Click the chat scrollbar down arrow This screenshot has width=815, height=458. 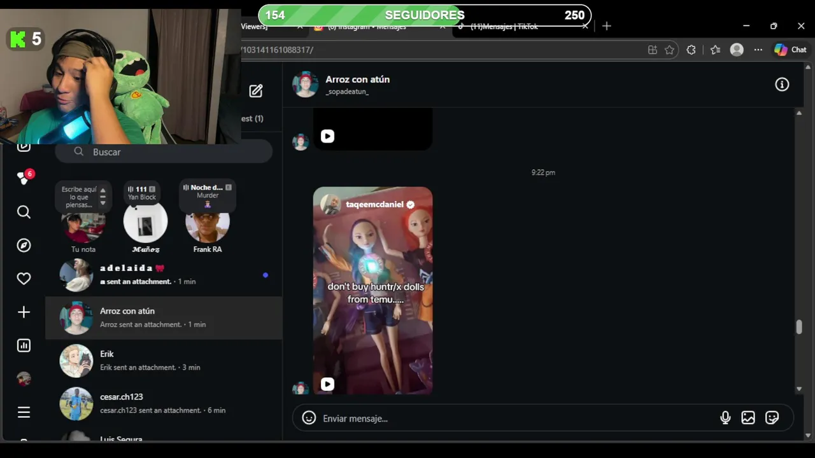click(799, 389)
